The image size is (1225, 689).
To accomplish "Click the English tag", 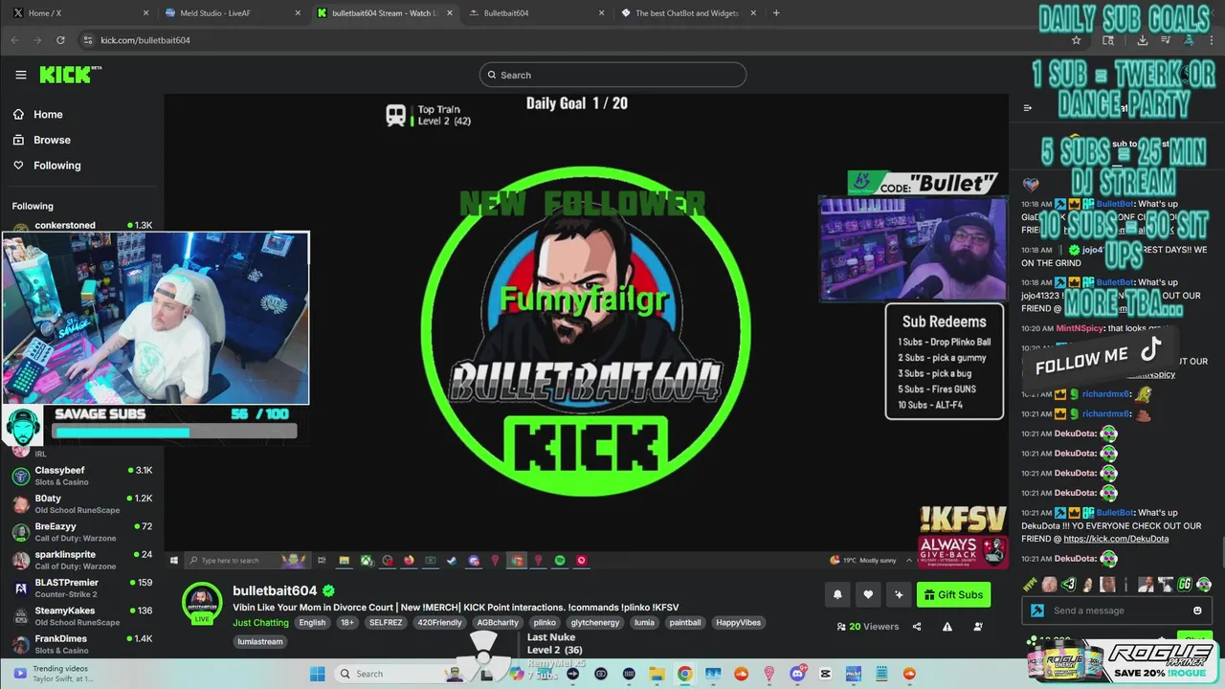I will [x=312, y=623].
